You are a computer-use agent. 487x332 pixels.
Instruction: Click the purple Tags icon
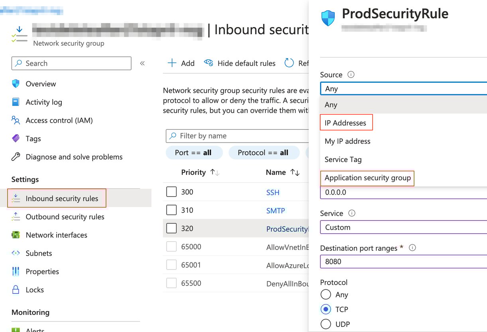(16, 139)
